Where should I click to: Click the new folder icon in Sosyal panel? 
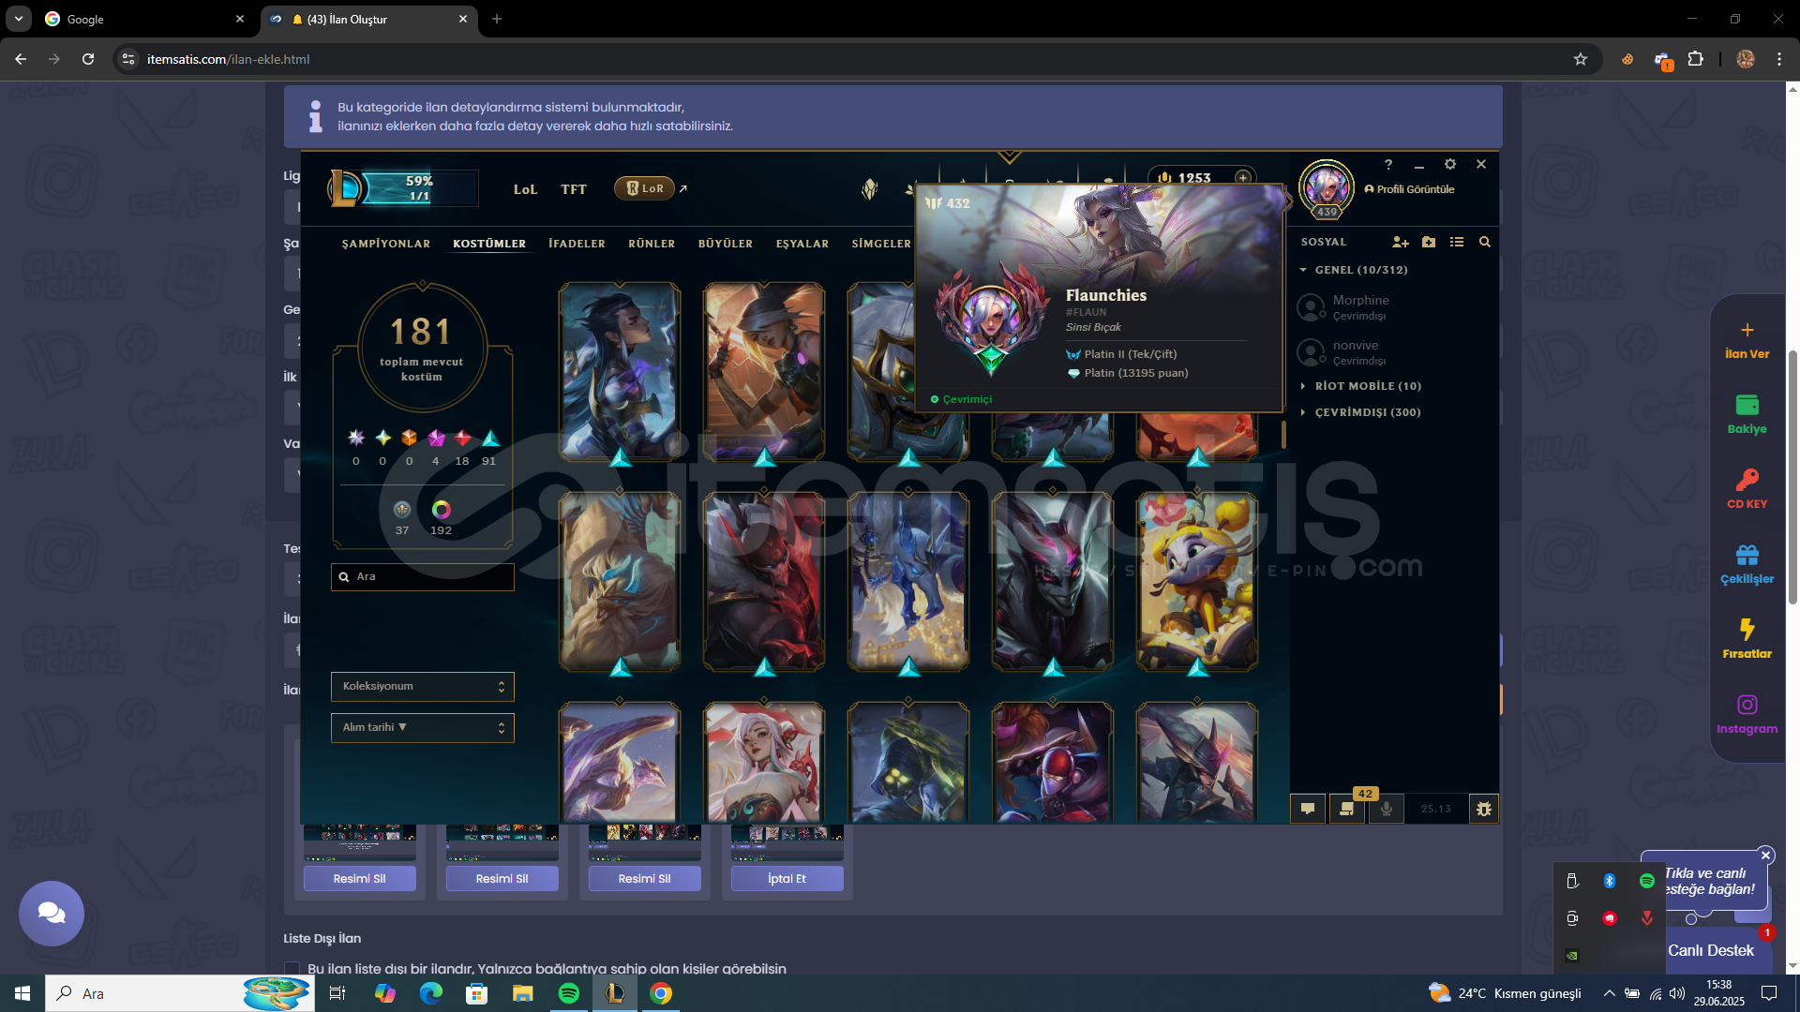[x=1429, y=242]
